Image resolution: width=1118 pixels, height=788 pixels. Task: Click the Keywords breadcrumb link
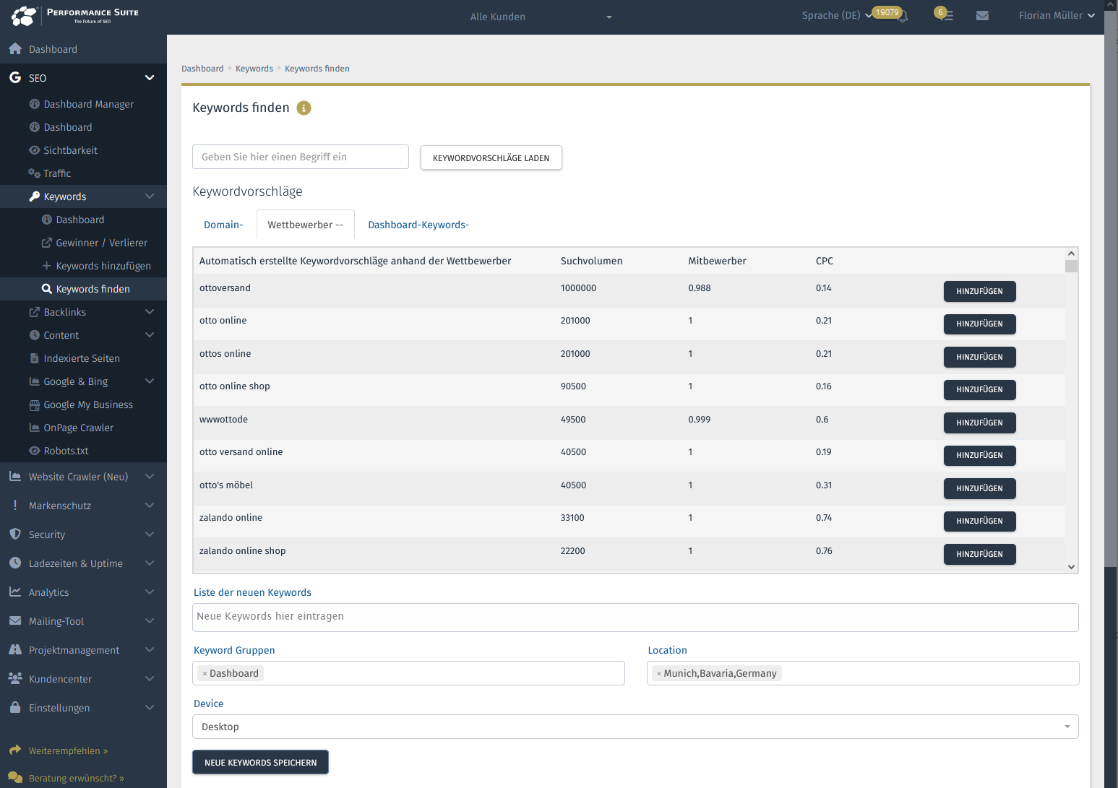(x=254, y=69)
